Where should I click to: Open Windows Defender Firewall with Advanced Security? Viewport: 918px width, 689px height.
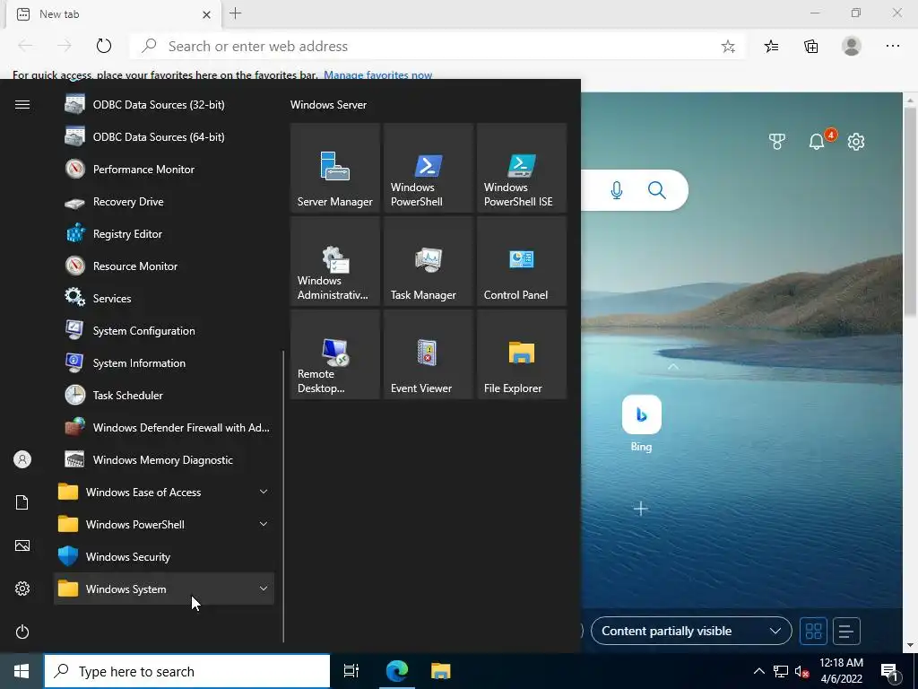tap(164, 428)
